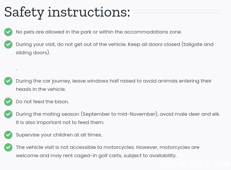Click the text 'No pets are allowed in the park'
The width and height of the screenshot is (231, 170).
(54, 32)
